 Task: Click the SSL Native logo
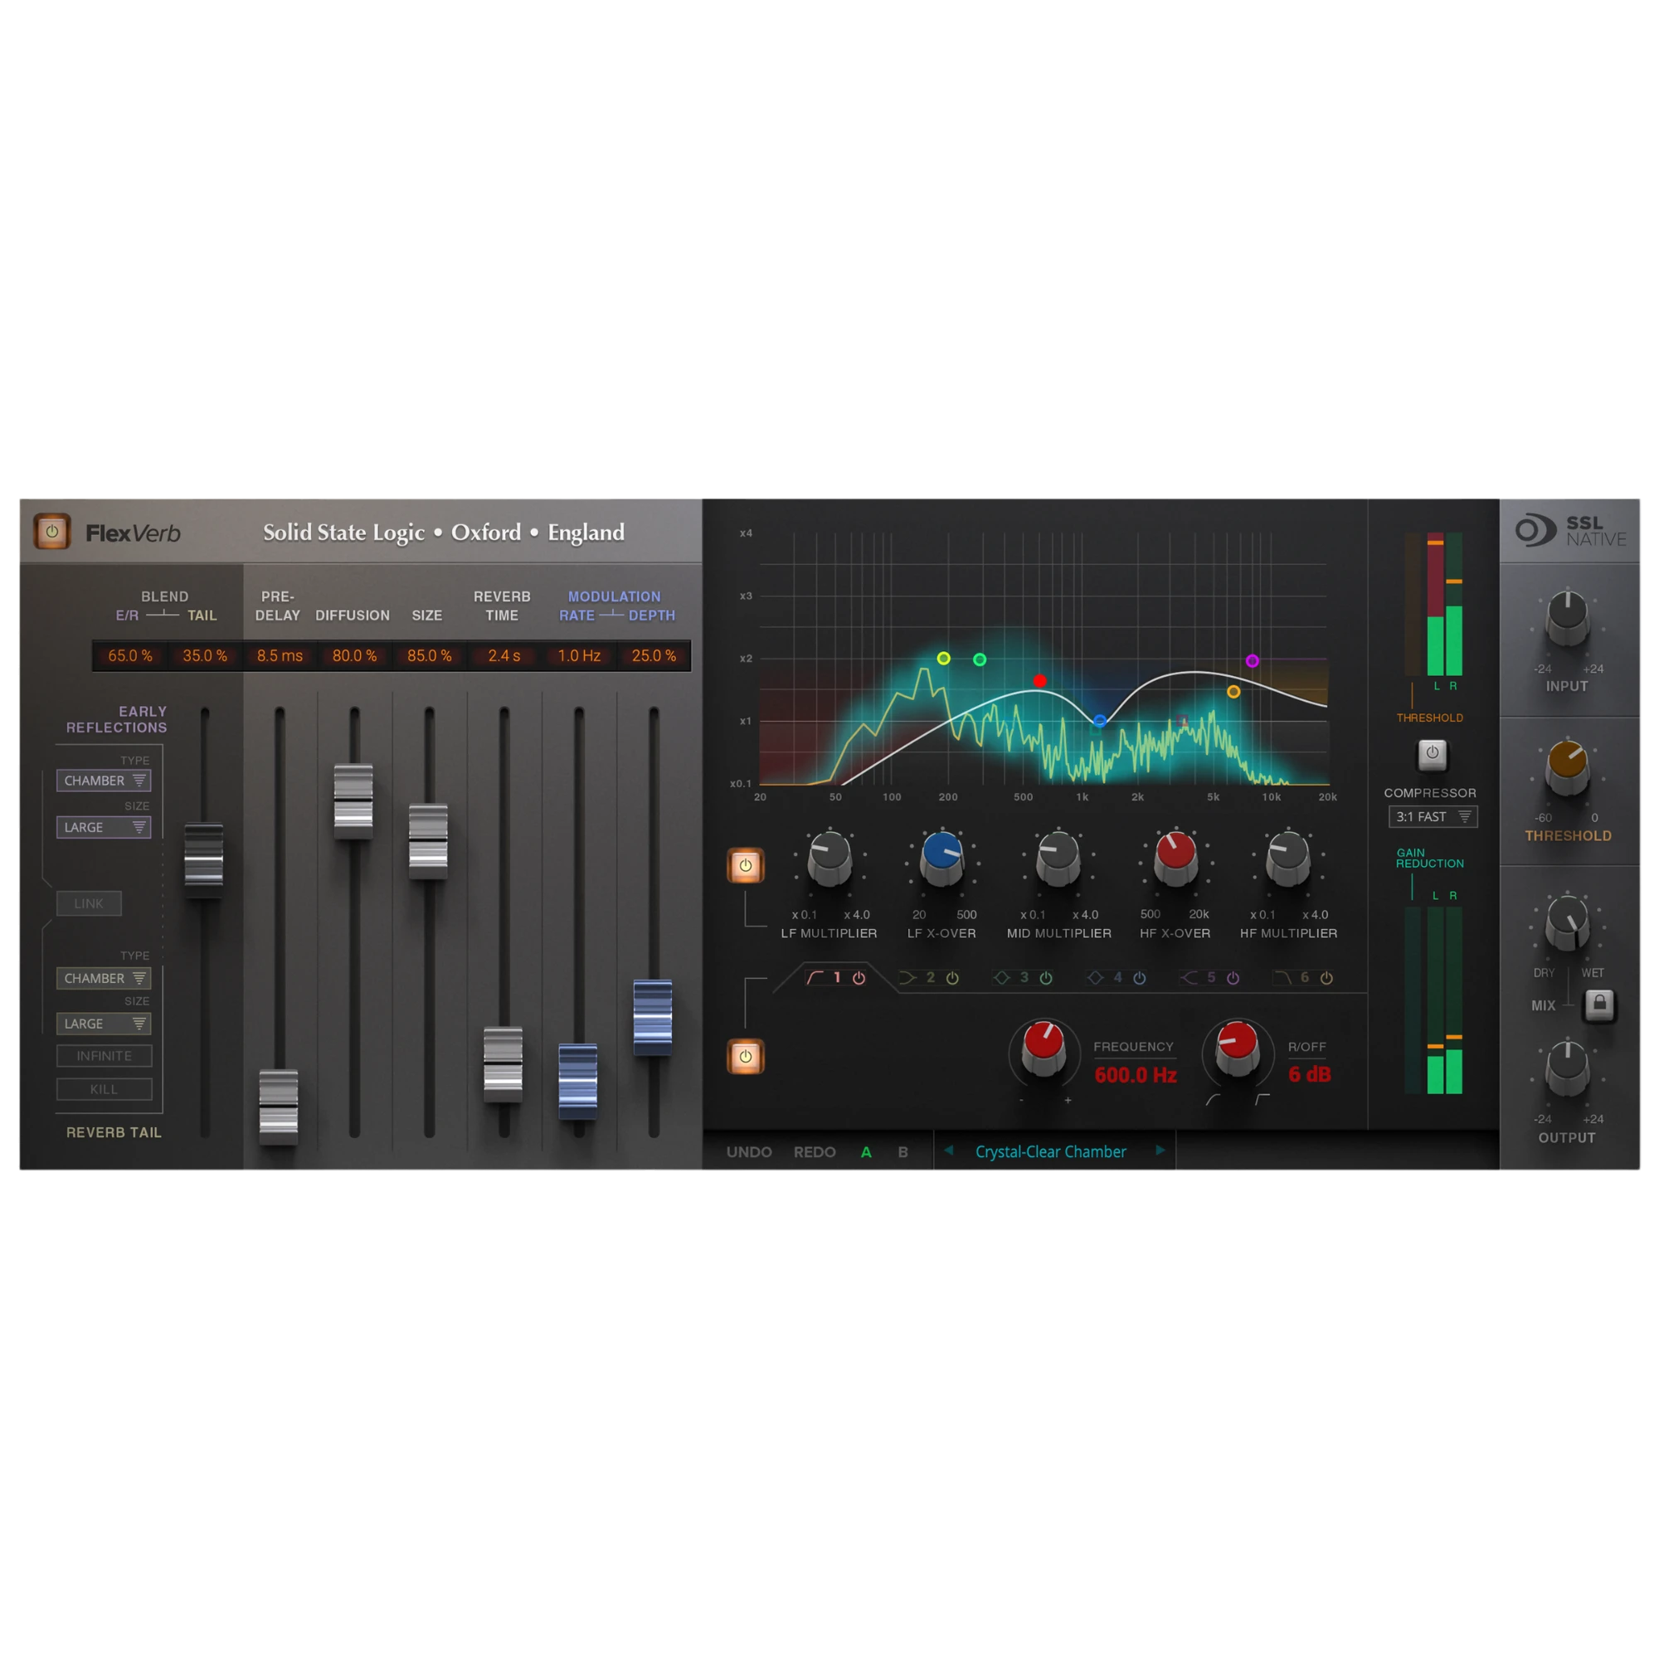1570,531
